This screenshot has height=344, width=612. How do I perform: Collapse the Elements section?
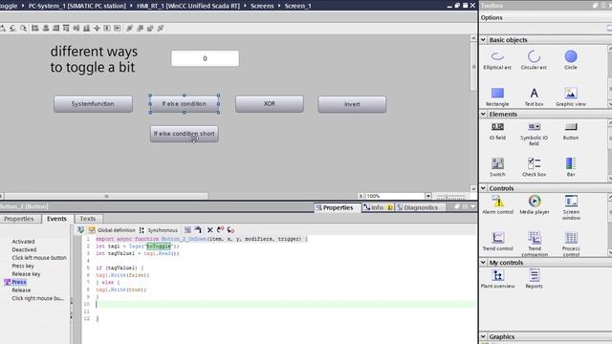pos(483,114)
